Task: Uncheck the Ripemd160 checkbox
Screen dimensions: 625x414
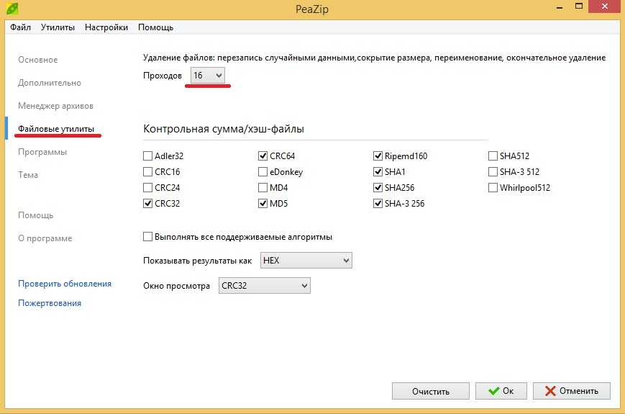Action: pyautogui.click(x=378, y=156)
